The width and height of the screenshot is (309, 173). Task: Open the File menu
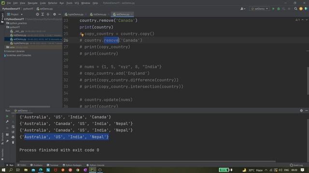pyautogui.click(x=9, y=3)
